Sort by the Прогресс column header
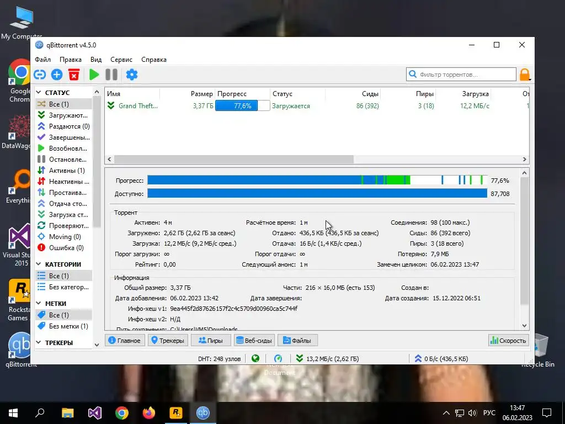 243,94
